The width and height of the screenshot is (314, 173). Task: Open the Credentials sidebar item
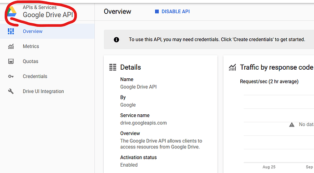pyautogui.click(x=47, y=76)
